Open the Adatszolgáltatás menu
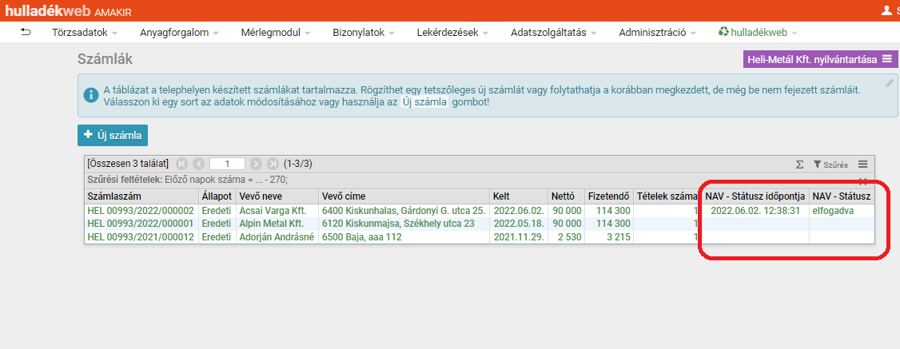 tap(553, 33)
